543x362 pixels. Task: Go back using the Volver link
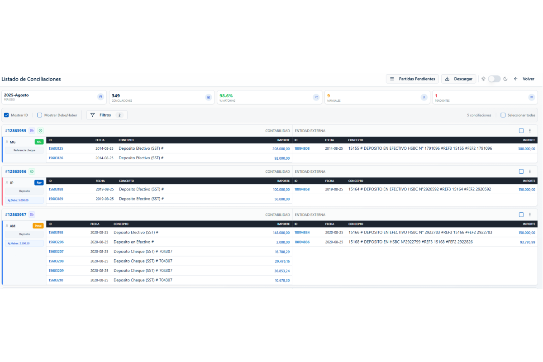pos(524,79)
